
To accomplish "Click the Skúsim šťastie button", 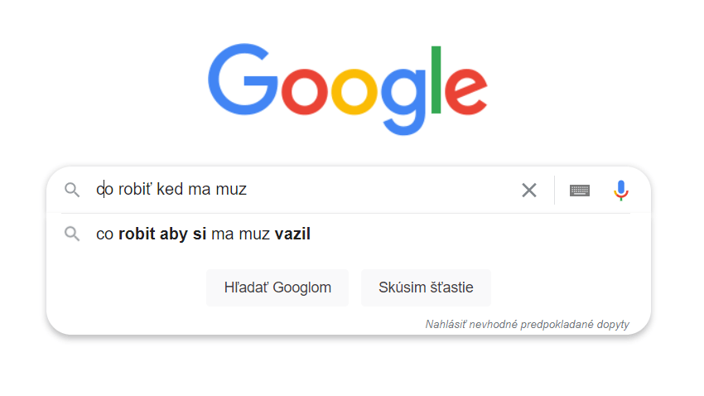I will pos(426,287).
